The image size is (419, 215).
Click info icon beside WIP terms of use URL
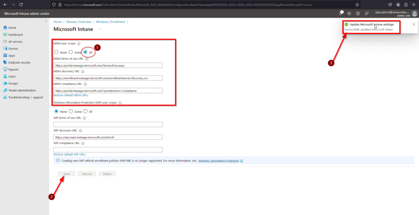tap(84, 118)
